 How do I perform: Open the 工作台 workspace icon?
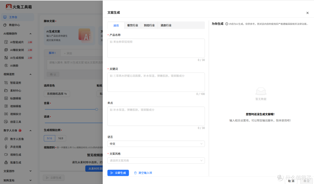click(x=5, y=17)
